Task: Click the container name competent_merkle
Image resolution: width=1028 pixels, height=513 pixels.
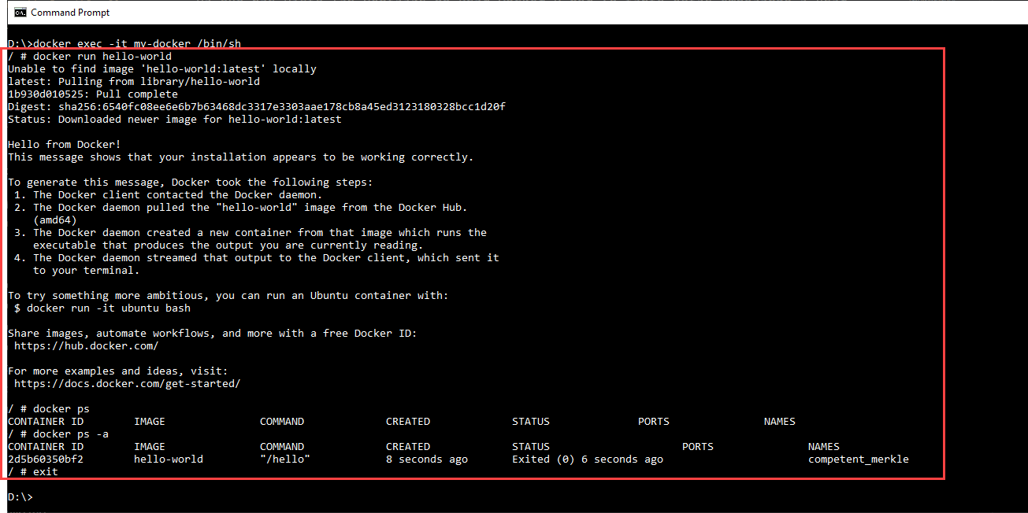Action: tap(858, 459)
